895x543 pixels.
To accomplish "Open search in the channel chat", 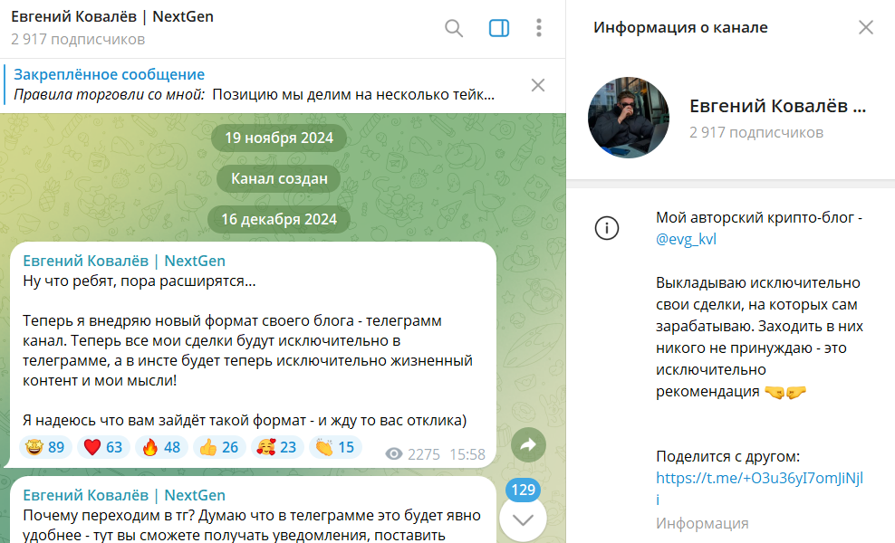I will (x=454, y=28).
